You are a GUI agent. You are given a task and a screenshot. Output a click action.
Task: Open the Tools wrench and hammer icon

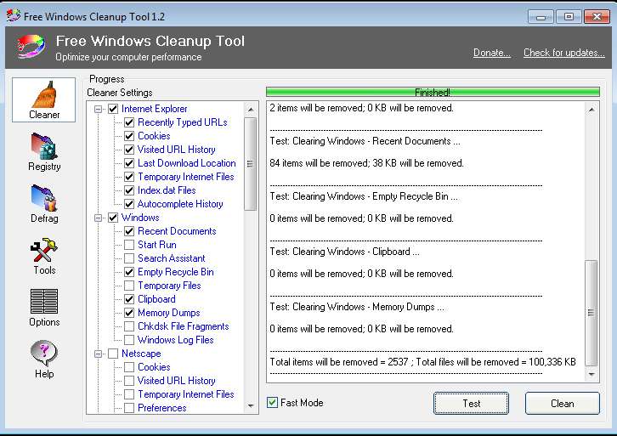(x=44, y=250)
